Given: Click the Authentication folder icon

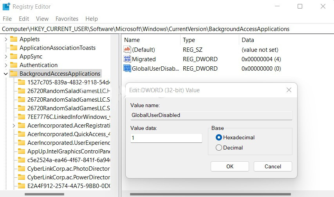Looking at the screenshot, I should [x=14, y=65].
